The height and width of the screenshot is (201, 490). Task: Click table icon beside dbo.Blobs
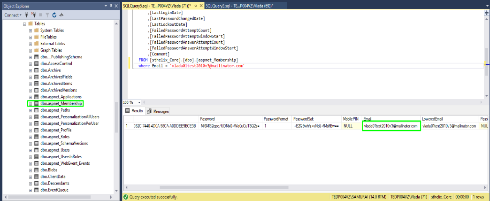36,170
